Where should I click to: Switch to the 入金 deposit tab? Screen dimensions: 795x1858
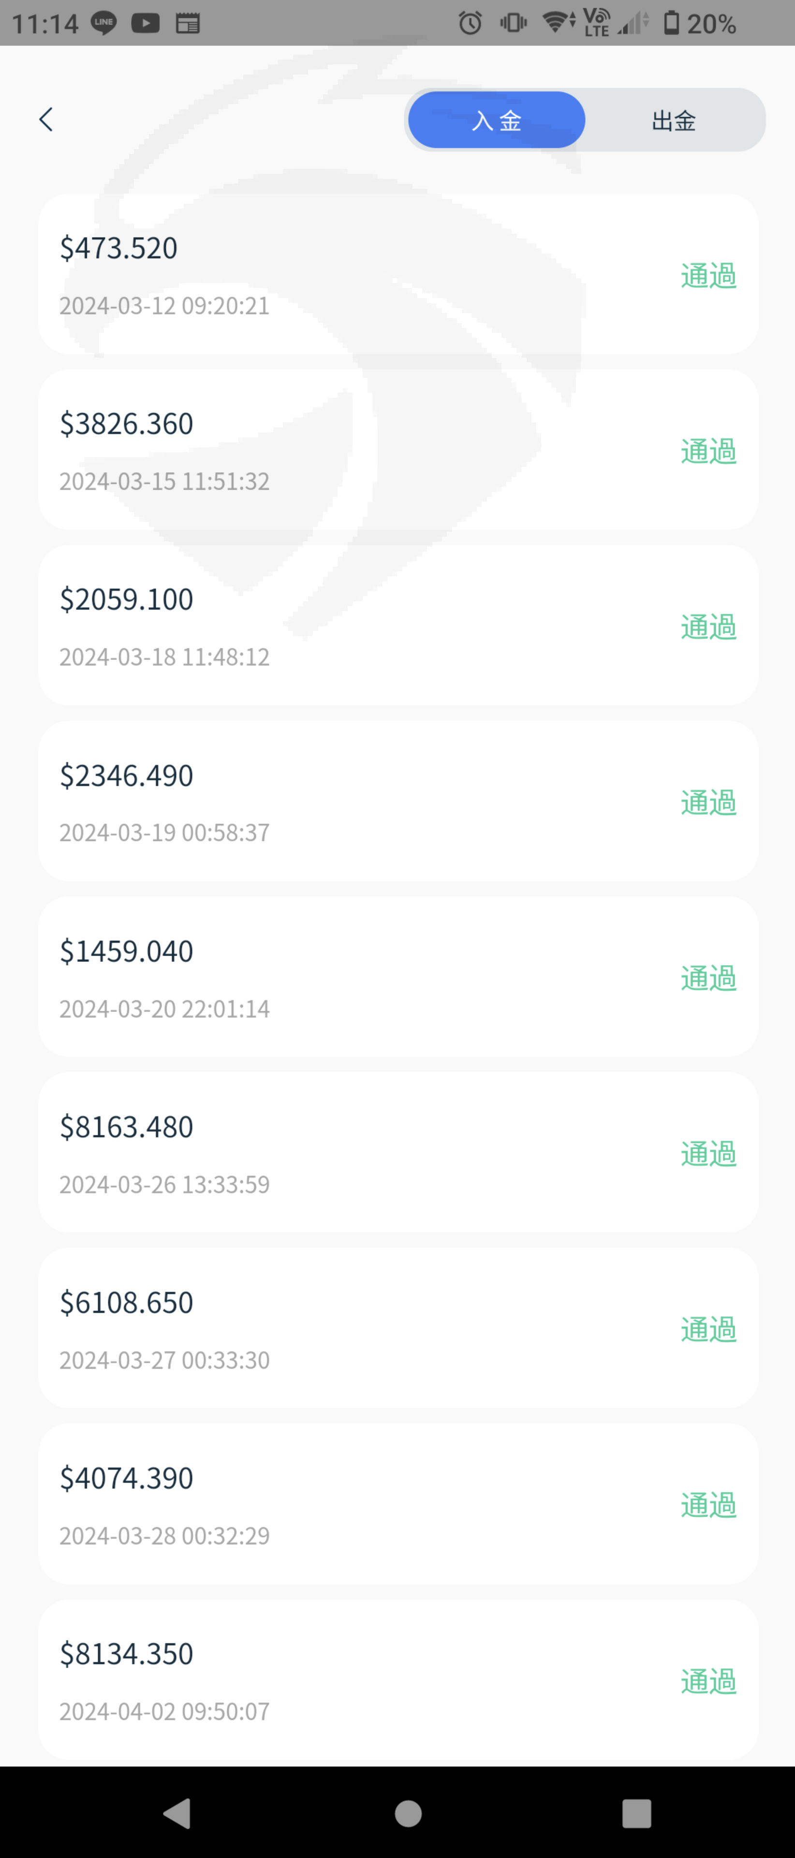pyautogui.click(x=497, y=120)
